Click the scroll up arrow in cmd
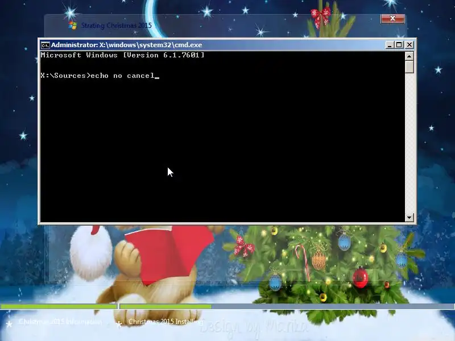 tap(409, 56)
